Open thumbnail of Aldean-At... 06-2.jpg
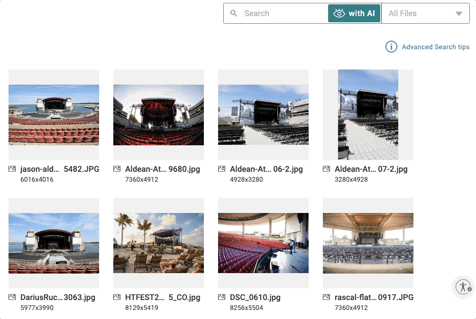The image size is (476, 319). 263,115
